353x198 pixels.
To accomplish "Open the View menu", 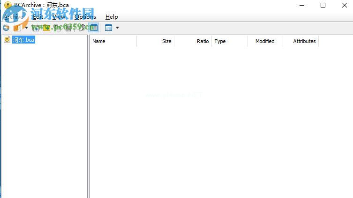I will [x=59, y=17].
